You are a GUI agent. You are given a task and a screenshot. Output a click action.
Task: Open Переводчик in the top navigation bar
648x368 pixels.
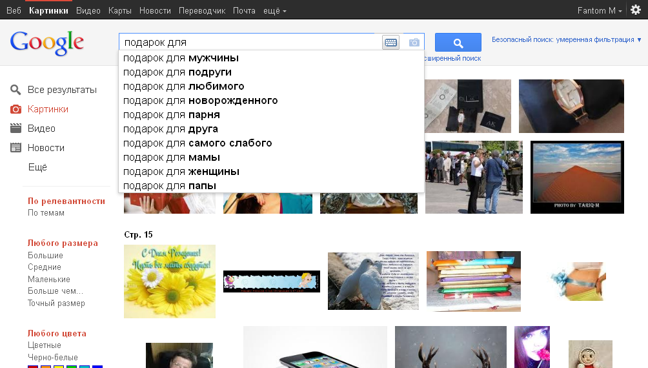[202, 11]
